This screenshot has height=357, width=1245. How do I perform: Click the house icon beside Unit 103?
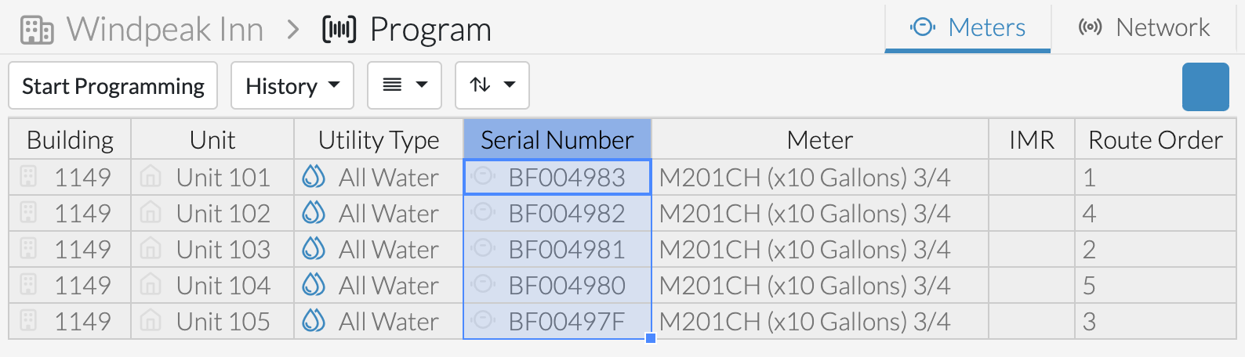coord(151,249)
